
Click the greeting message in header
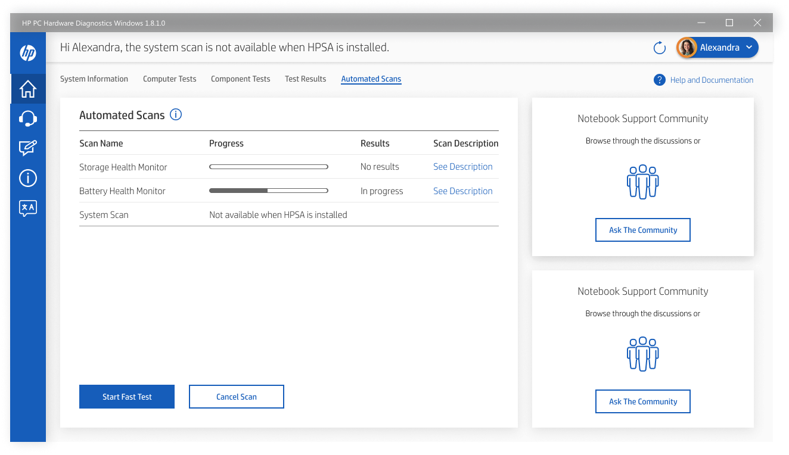pos(225,48)
